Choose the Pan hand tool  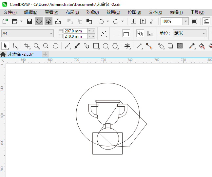pos(56,46)
